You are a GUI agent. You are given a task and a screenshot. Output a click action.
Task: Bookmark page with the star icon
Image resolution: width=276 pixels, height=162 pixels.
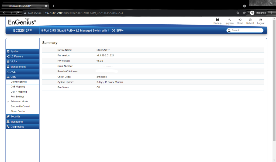244,13
